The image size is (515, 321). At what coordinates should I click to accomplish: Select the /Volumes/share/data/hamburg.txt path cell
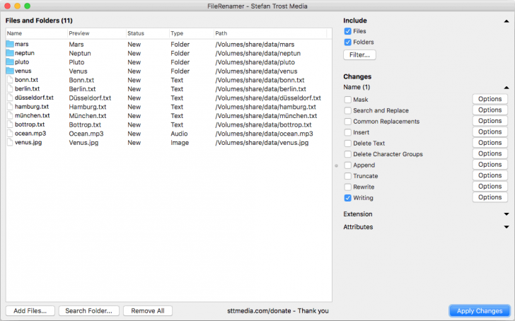[266, 107]
